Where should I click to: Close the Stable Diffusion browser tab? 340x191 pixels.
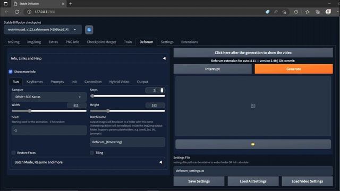click(63, 4)
